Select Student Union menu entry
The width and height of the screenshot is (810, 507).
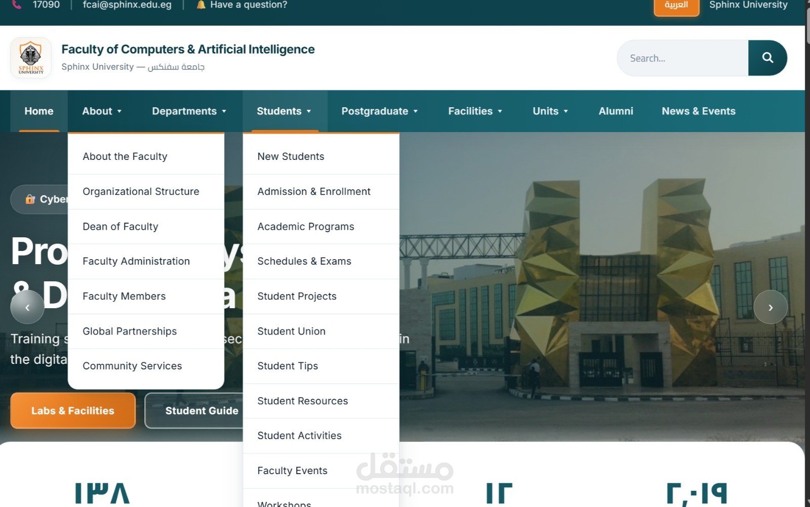pos(321,331)
